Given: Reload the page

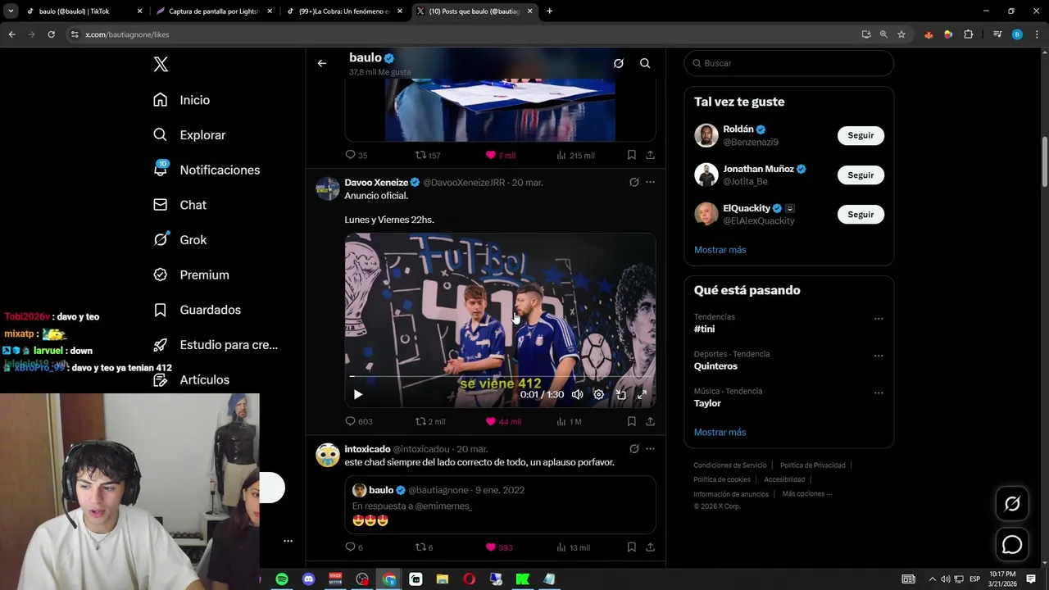Looking at the screenshot, I should point(51,34).
